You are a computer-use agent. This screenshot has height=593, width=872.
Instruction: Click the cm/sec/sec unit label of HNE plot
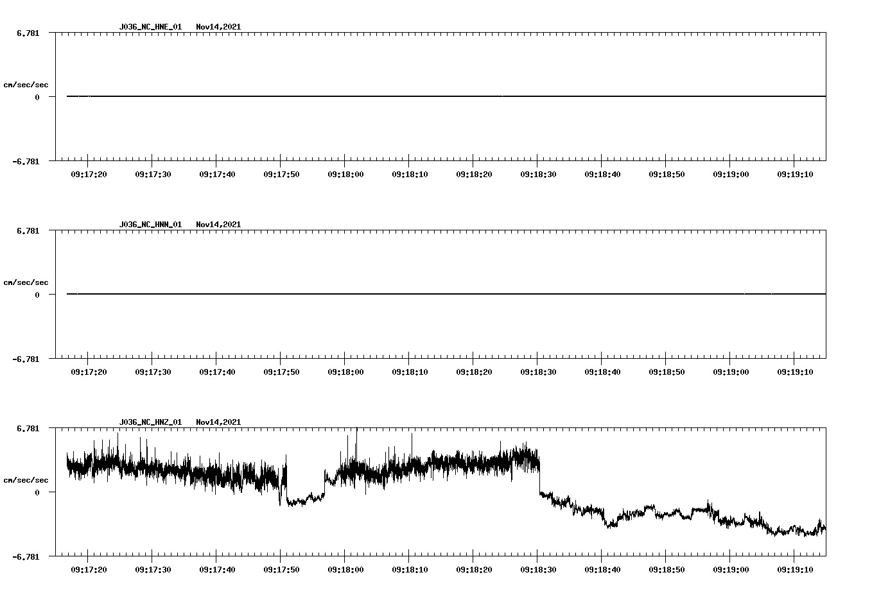click(x=26, y=85)
